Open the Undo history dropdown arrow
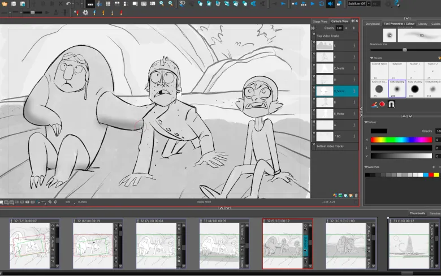This screenshot has width=441, height=276. pos(73,3)
